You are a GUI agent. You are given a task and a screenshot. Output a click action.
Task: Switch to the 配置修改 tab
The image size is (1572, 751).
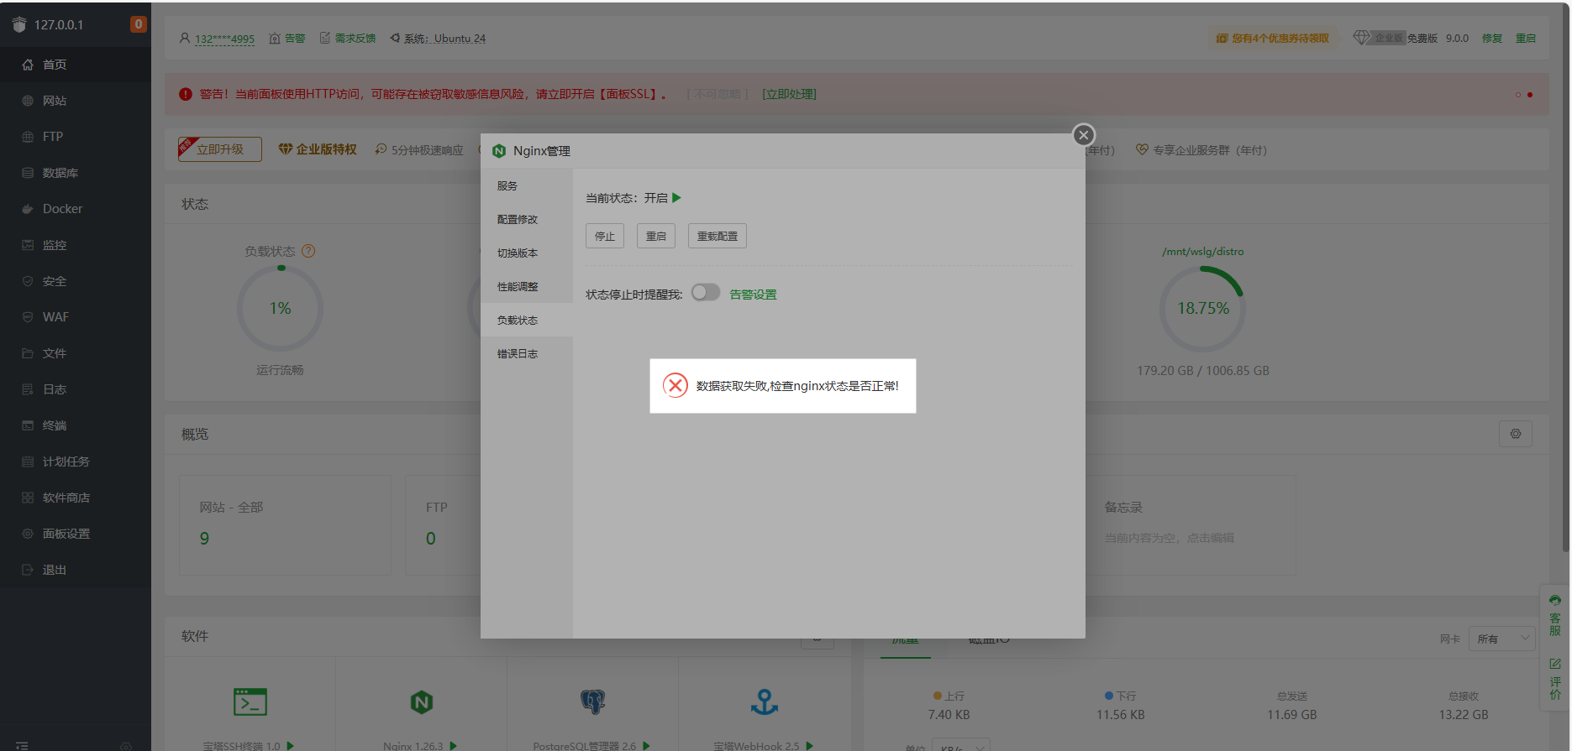[527, 220]
